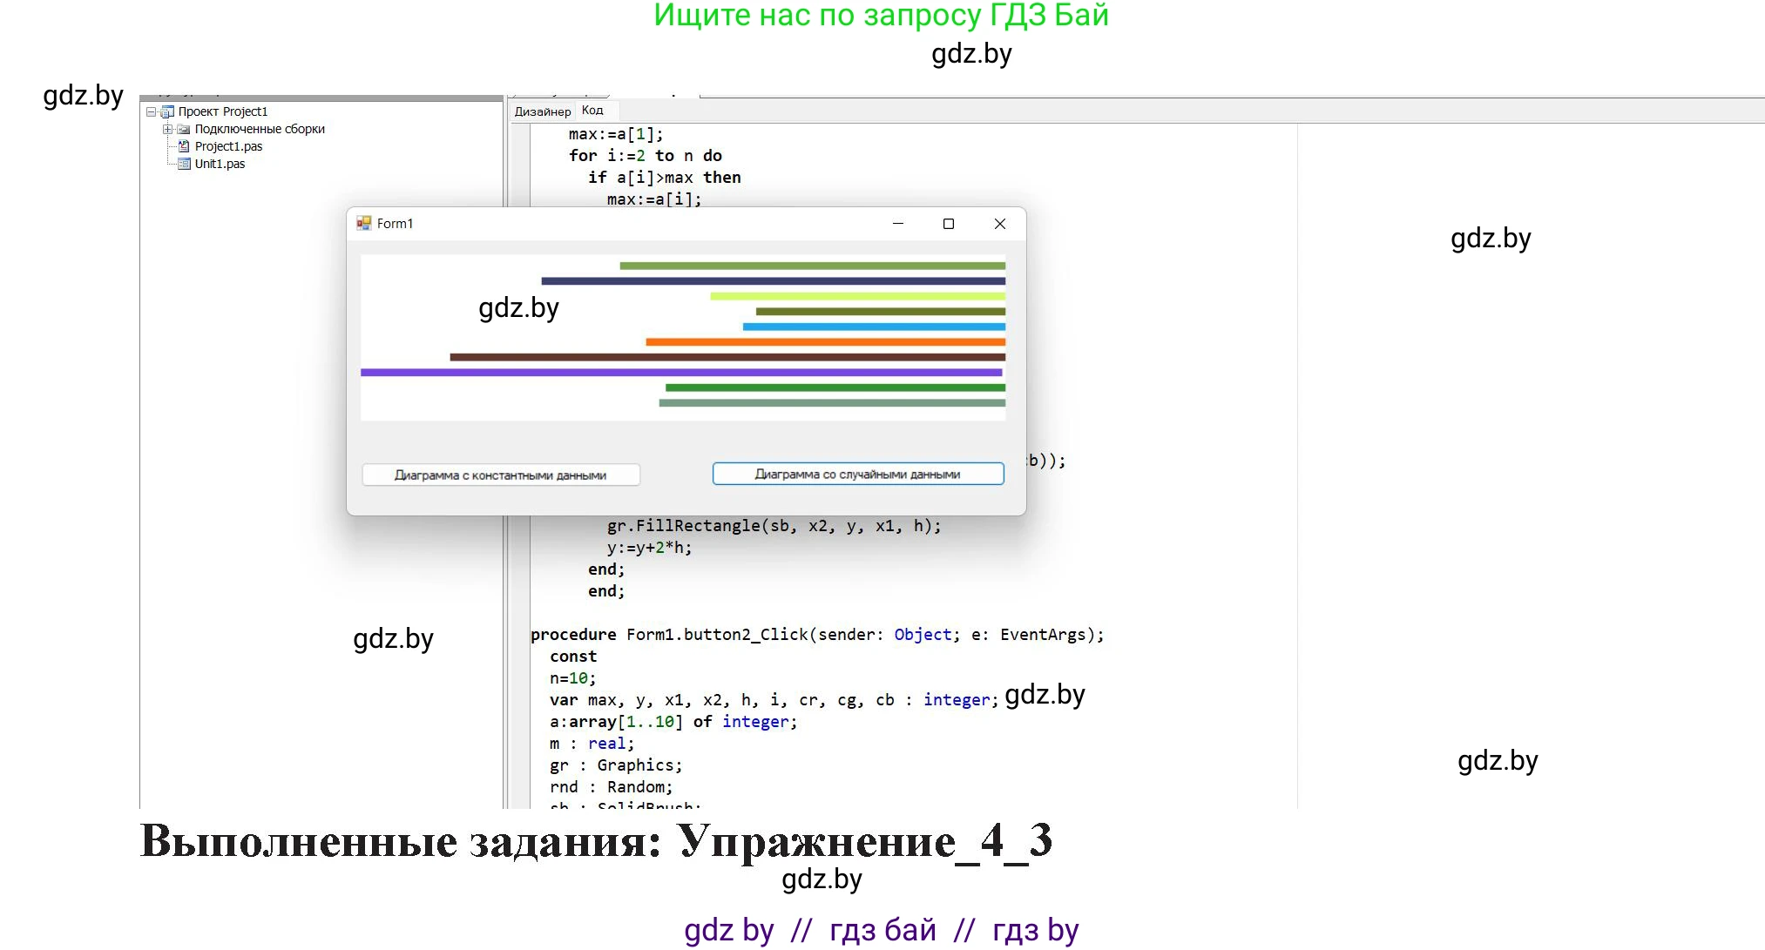Select Unit1.pas in project tree
The width and height of the screenshot is (1765, 950).
[220, 164]
